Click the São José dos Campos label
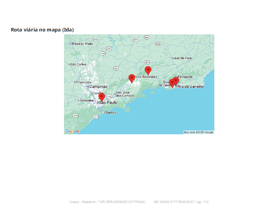Viewport: 278px width, 212px height. (x=125, y=94)
